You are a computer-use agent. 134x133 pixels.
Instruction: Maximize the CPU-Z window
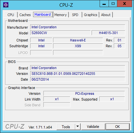point(113,4)
